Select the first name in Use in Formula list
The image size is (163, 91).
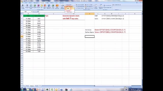[x=70, y=8]
